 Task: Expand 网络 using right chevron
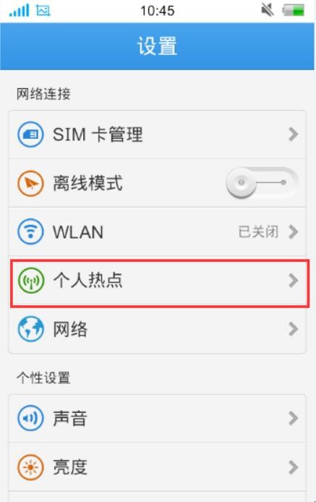click(x=293, y=329)
